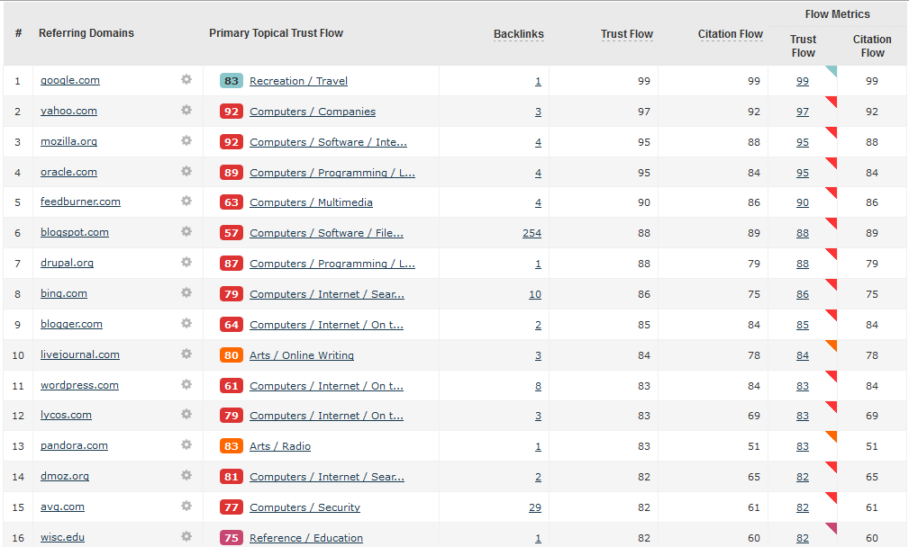
Task: Click the 29 backlinks count for avg.com
Action: coord(535,507)
